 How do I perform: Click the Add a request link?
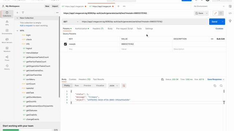pos(26,25)
